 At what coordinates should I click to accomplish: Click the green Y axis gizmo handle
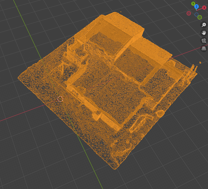pos(193,4)
